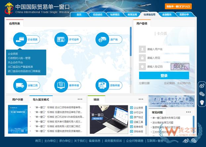Click the customer service icon in side panel

pyautogui.click(x=202, y=102)
